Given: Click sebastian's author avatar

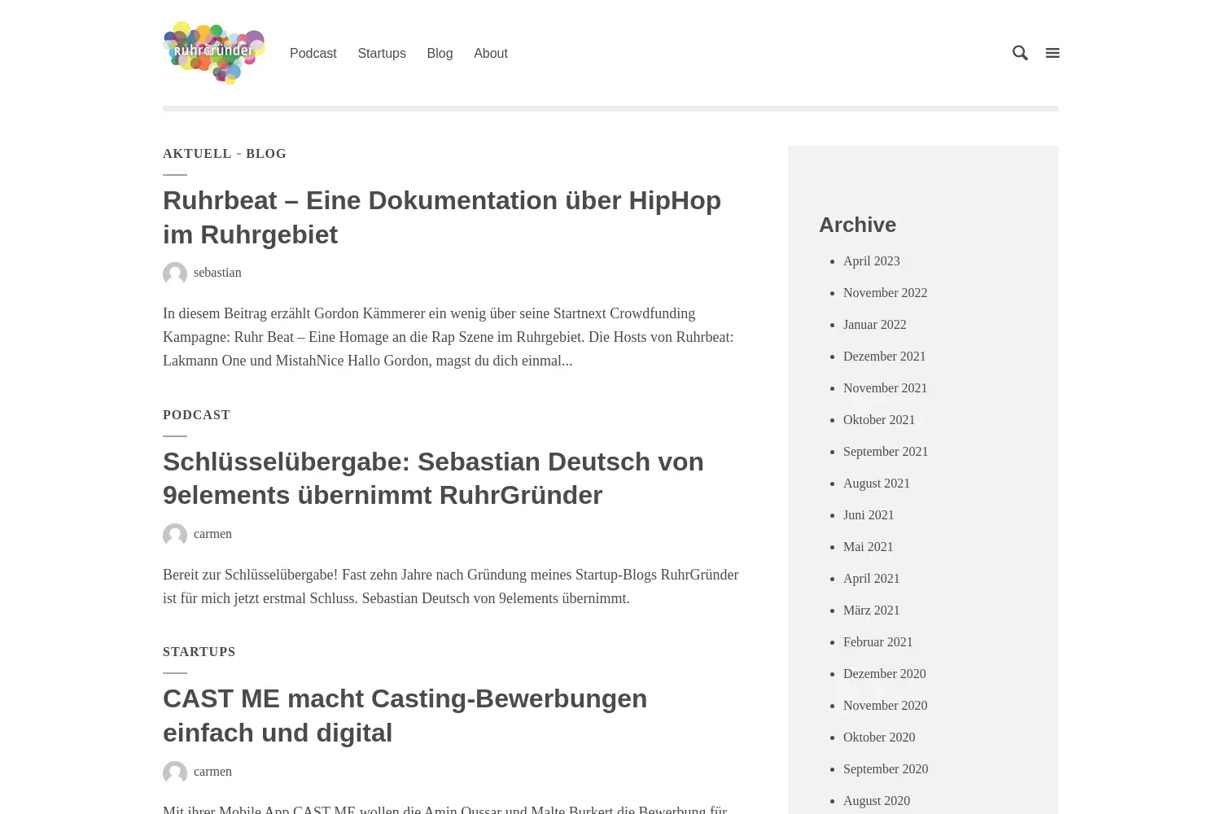Looking at the screenshot, I should click(x=175, y=274).
